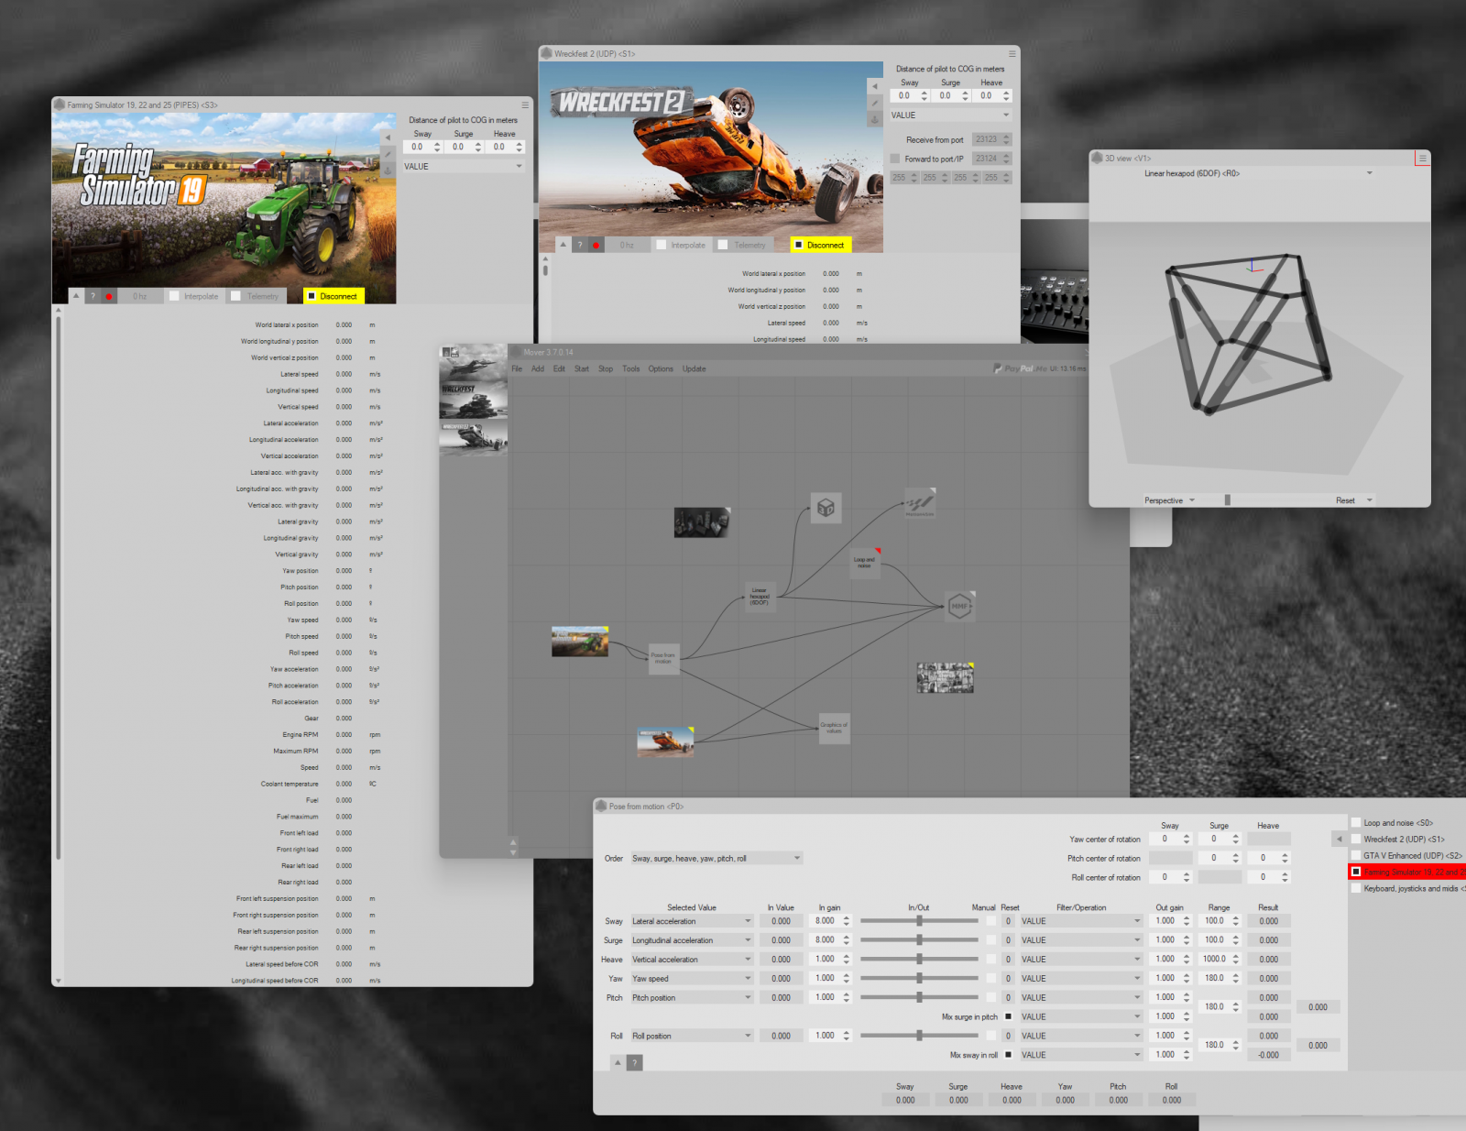Click Reset in 3D view window

point(1353,500)
